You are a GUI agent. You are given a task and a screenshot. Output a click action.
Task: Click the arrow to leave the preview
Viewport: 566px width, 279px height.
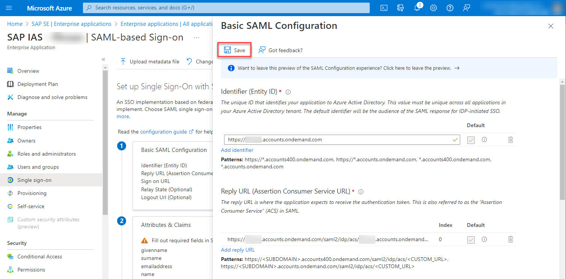(x=457, y=68)
